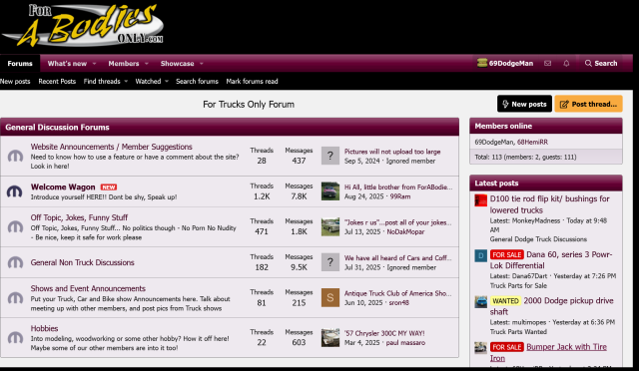Click the 69DodgeMan user avatar icon
Viewport: 639px width, 371px height.
point(482,63)
